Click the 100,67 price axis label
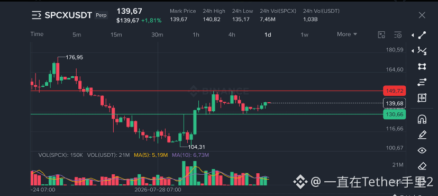This screenshot has height=196, width=438. (395, 147)
